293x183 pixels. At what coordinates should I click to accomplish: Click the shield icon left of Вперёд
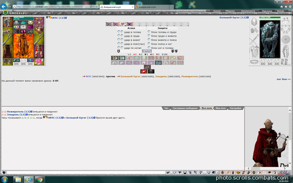(119, 51)
